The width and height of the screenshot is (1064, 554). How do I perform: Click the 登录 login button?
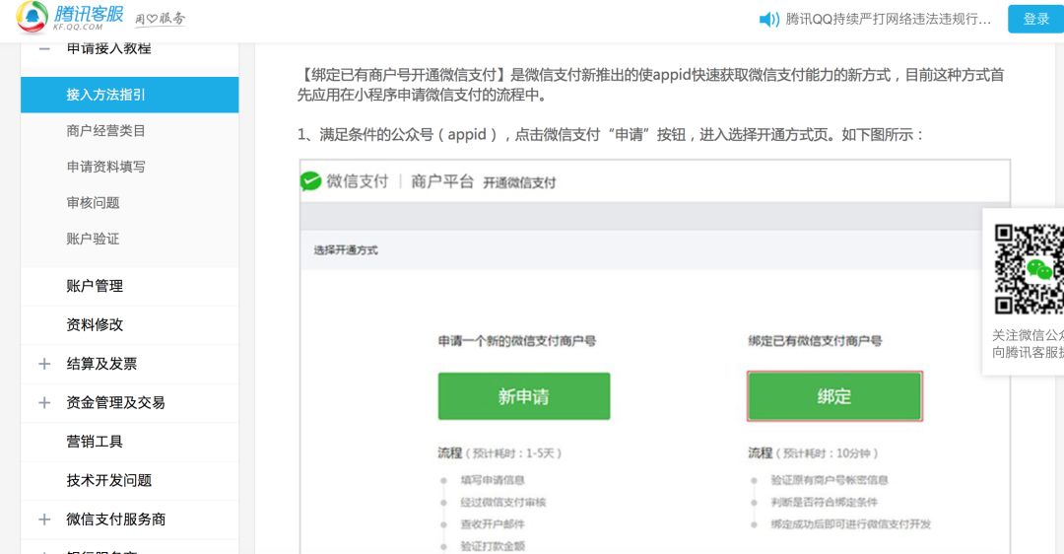(1035, 19)
